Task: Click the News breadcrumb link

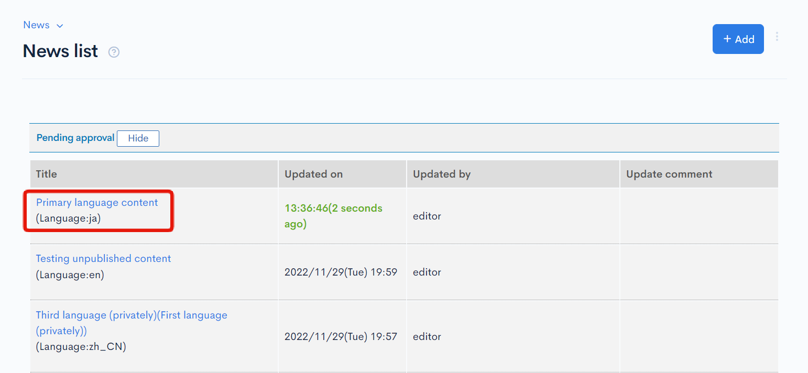Action: (36, 25)
